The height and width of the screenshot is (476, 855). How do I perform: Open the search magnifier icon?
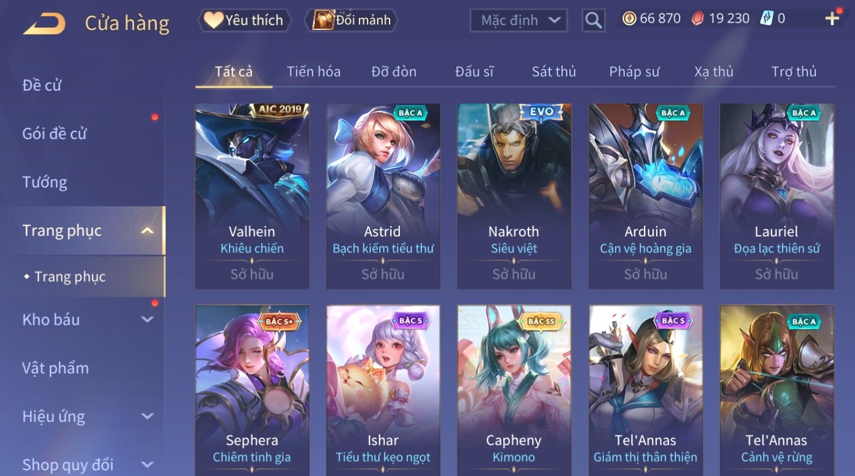tap(594, 20)
